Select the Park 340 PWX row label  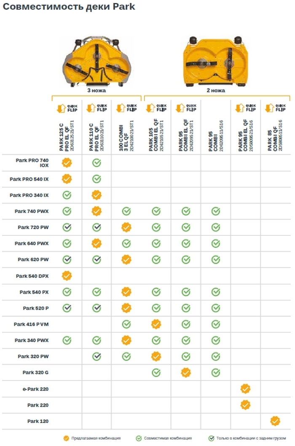pos(32,340)
